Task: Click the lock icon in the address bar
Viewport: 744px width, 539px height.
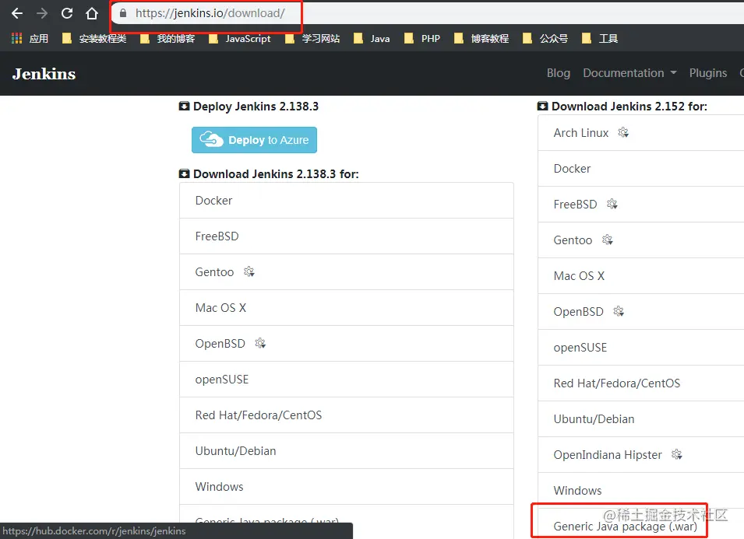Action: point(123,13)
